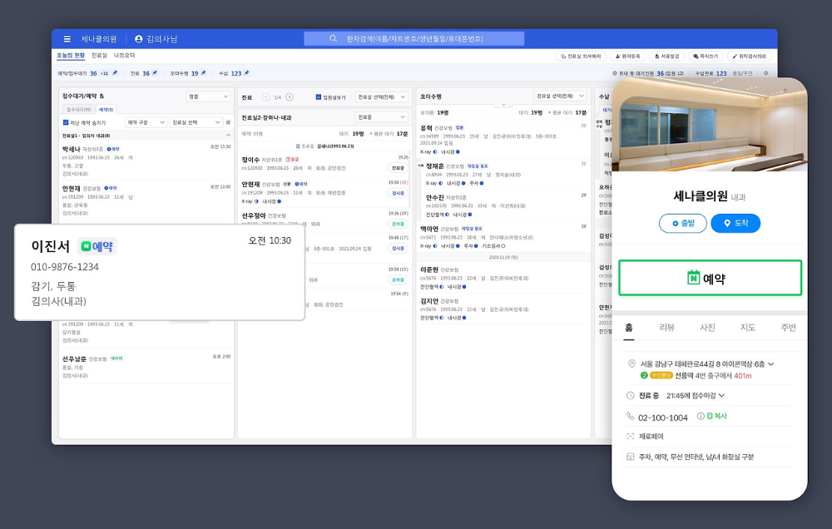Open 진료실 선택(전체) dropdown in 오더수행 panel
Screen dimensions: 832x529
pyautogui.click(x=560, y=96)
